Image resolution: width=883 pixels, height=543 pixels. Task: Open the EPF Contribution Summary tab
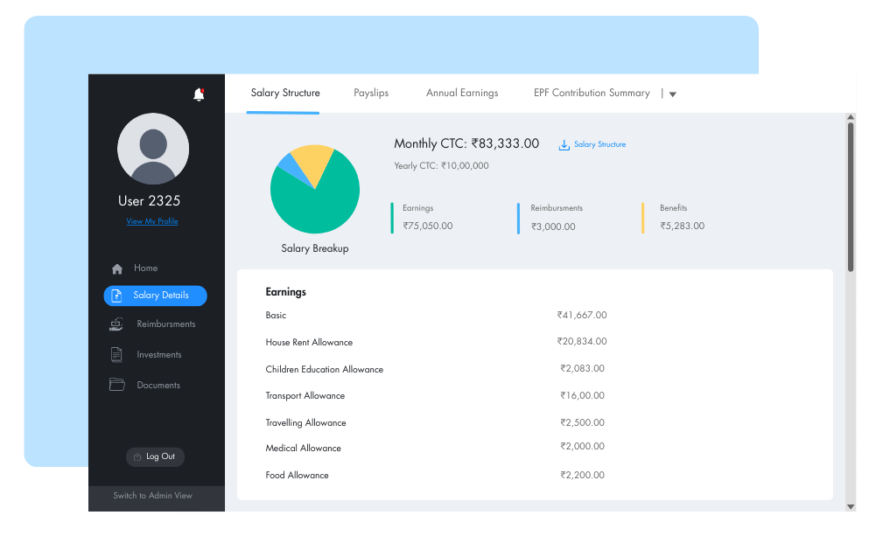pos(592,93)
